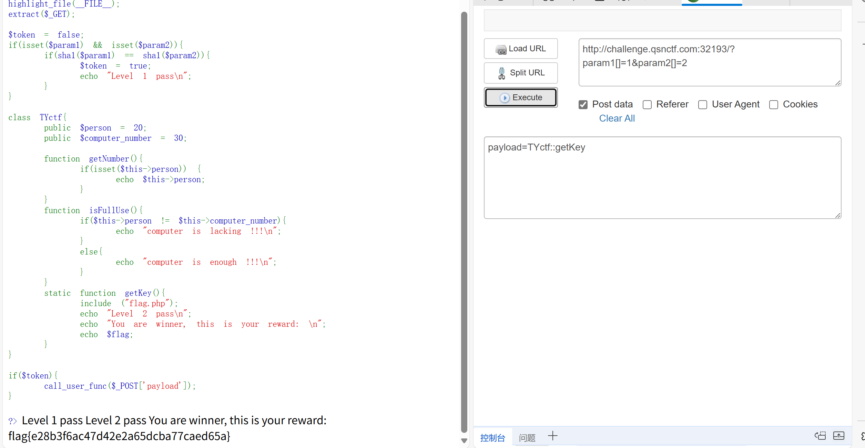Viewport: 865px width, 448px height.
Task: Uncheck the Post data checkbox
Action: [x=583, y=105]
